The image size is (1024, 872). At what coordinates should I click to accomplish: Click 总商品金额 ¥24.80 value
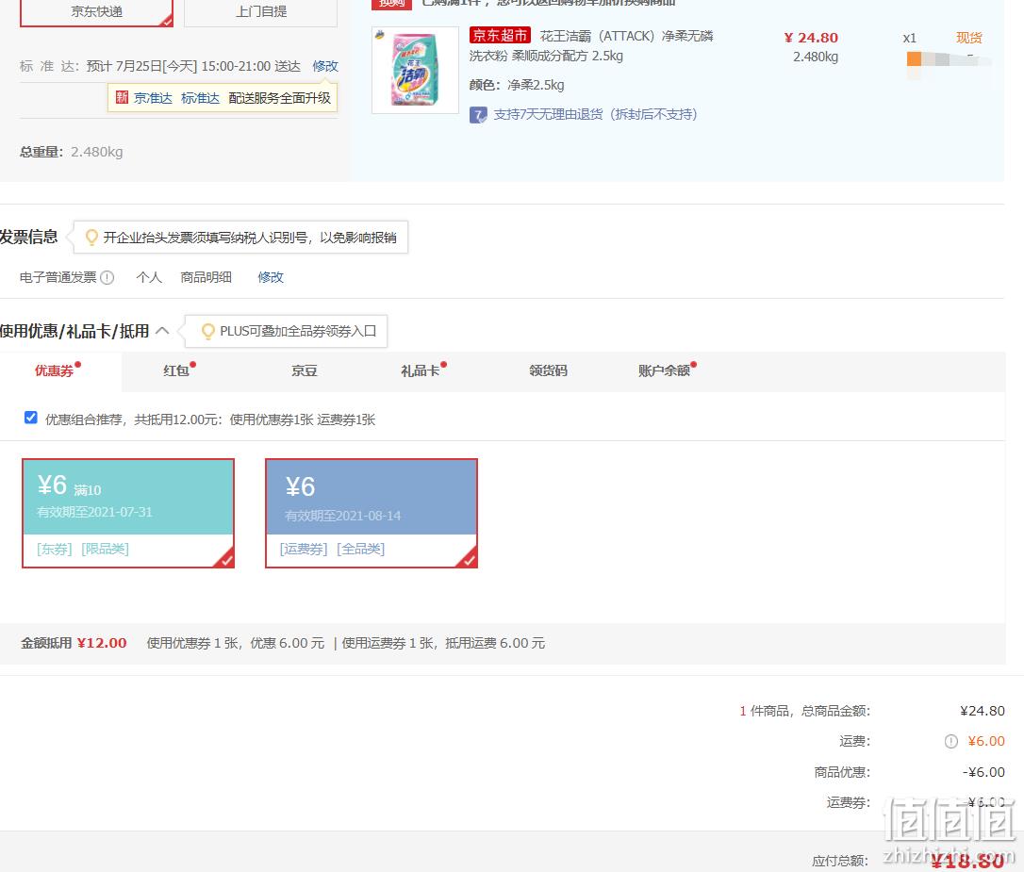(983, 711)
